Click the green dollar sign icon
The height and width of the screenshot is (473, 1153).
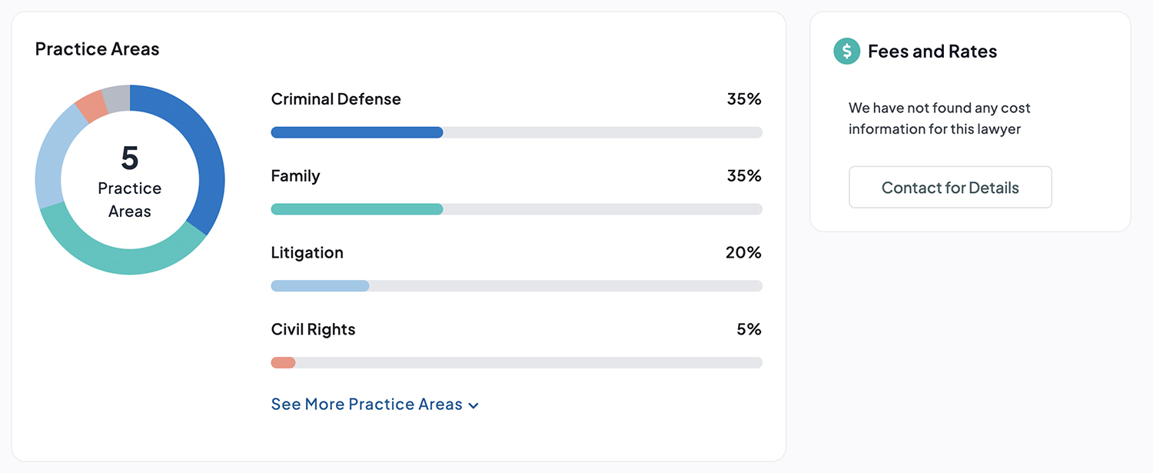point(846,51)
